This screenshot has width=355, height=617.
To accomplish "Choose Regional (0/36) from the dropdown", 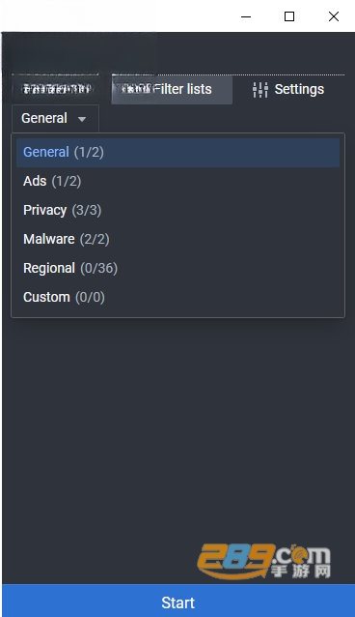I will point(177,268).
